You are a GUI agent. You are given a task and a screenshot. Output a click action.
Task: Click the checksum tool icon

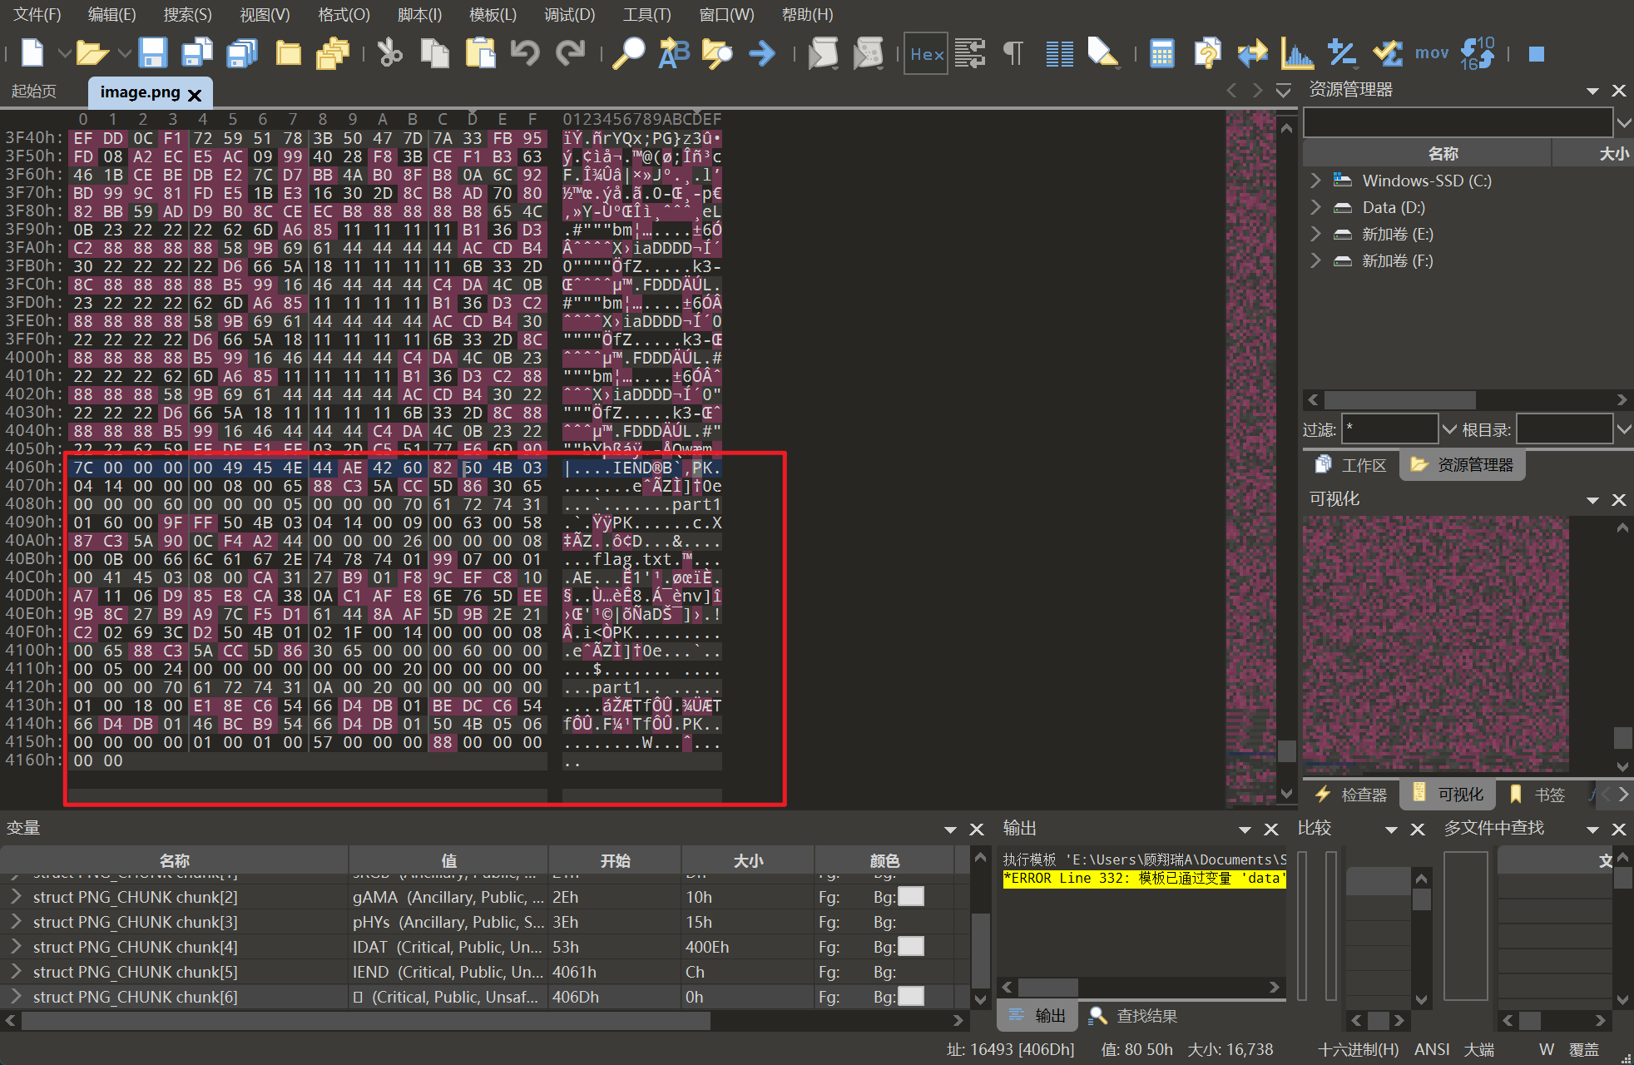click(x=1387, y=53)
